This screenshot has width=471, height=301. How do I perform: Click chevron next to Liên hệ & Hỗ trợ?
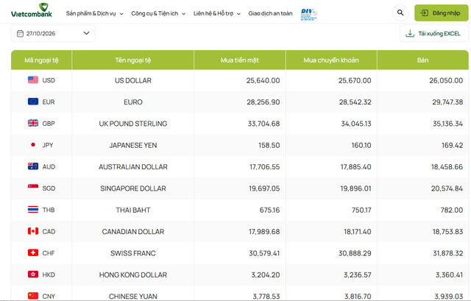click(x=238, y=14)
